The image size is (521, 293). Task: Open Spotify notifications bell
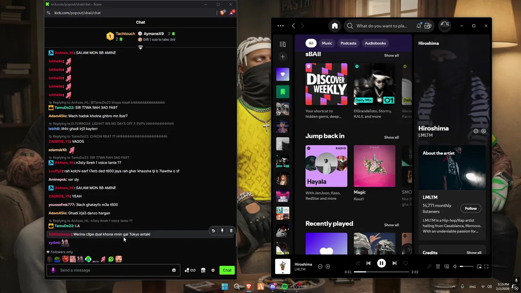pyautogui.click(x=418, y=26)
